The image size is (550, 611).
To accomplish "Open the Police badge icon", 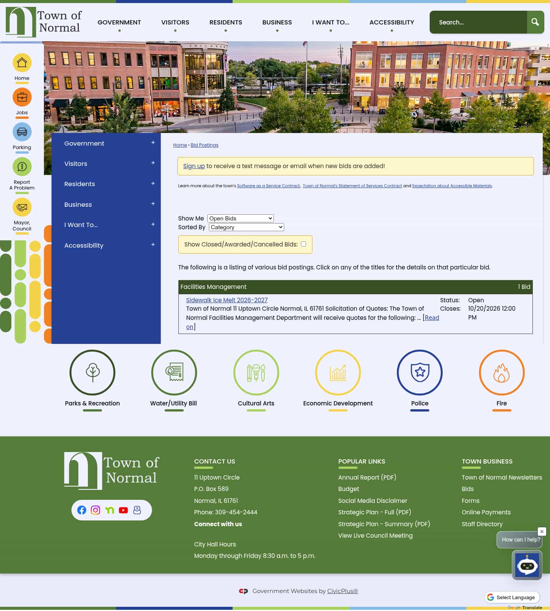I will click(x=420, y=373).
